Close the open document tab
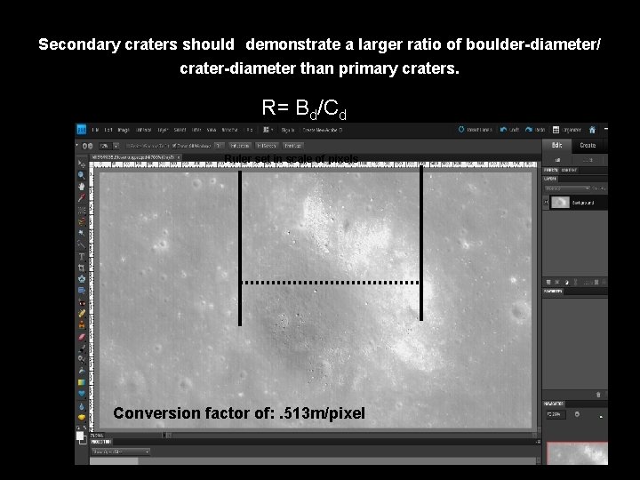This screenshot has height=480, width=640. [x=179, y=156]
